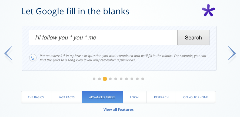Select the ADVANCED TRICKS tab
Screen dimensions: 240x117
point(102,97)
